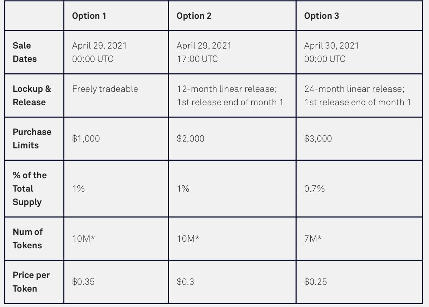This screenshot has height=307, width=429.
Task: Click the Lockup & Release row label
Action: (32, 96)
